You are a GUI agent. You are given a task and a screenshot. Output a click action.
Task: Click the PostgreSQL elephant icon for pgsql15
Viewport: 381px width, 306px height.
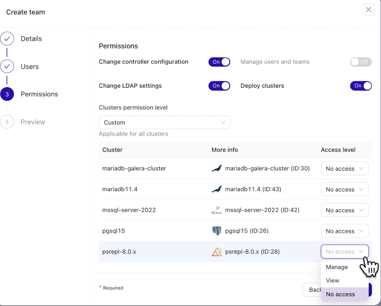pos(217,231)
